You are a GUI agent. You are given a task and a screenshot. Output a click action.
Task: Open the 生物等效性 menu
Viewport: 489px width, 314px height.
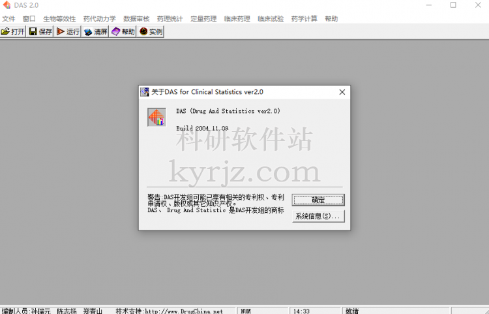59,19
